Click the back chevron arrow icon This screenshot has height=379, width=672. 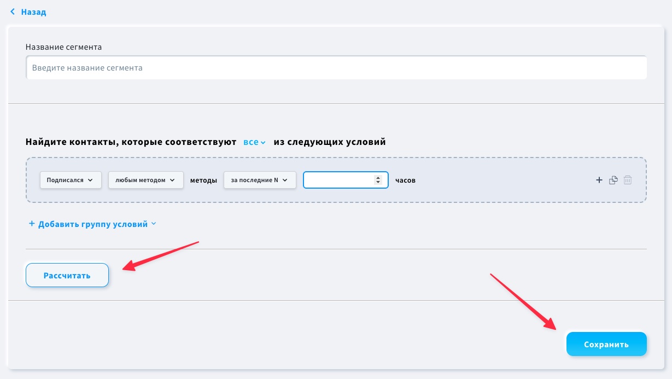coord(13,11)
